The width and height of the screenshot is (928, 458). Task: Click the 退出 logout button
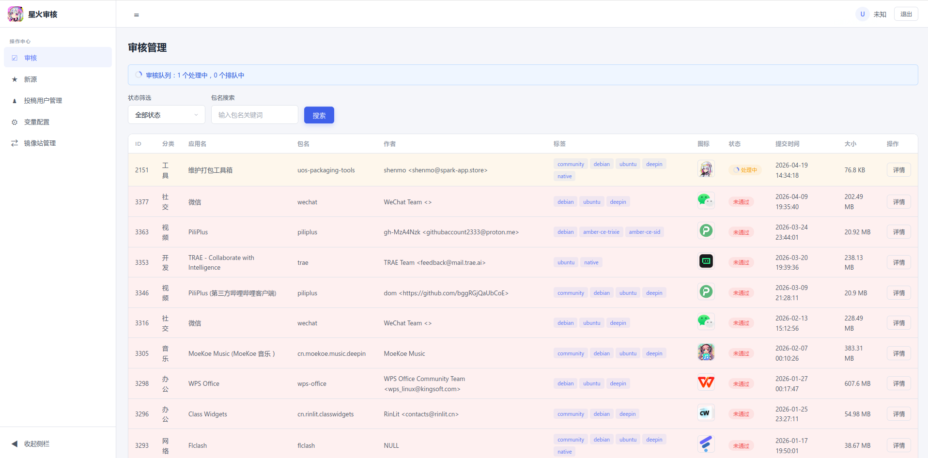click(x=906, y=14)
